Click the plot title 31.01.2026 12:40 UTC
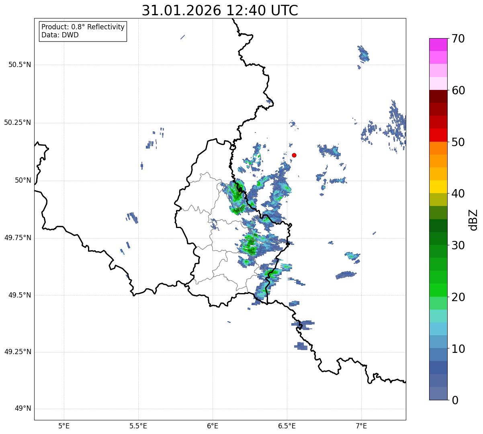 coord(220,10)
